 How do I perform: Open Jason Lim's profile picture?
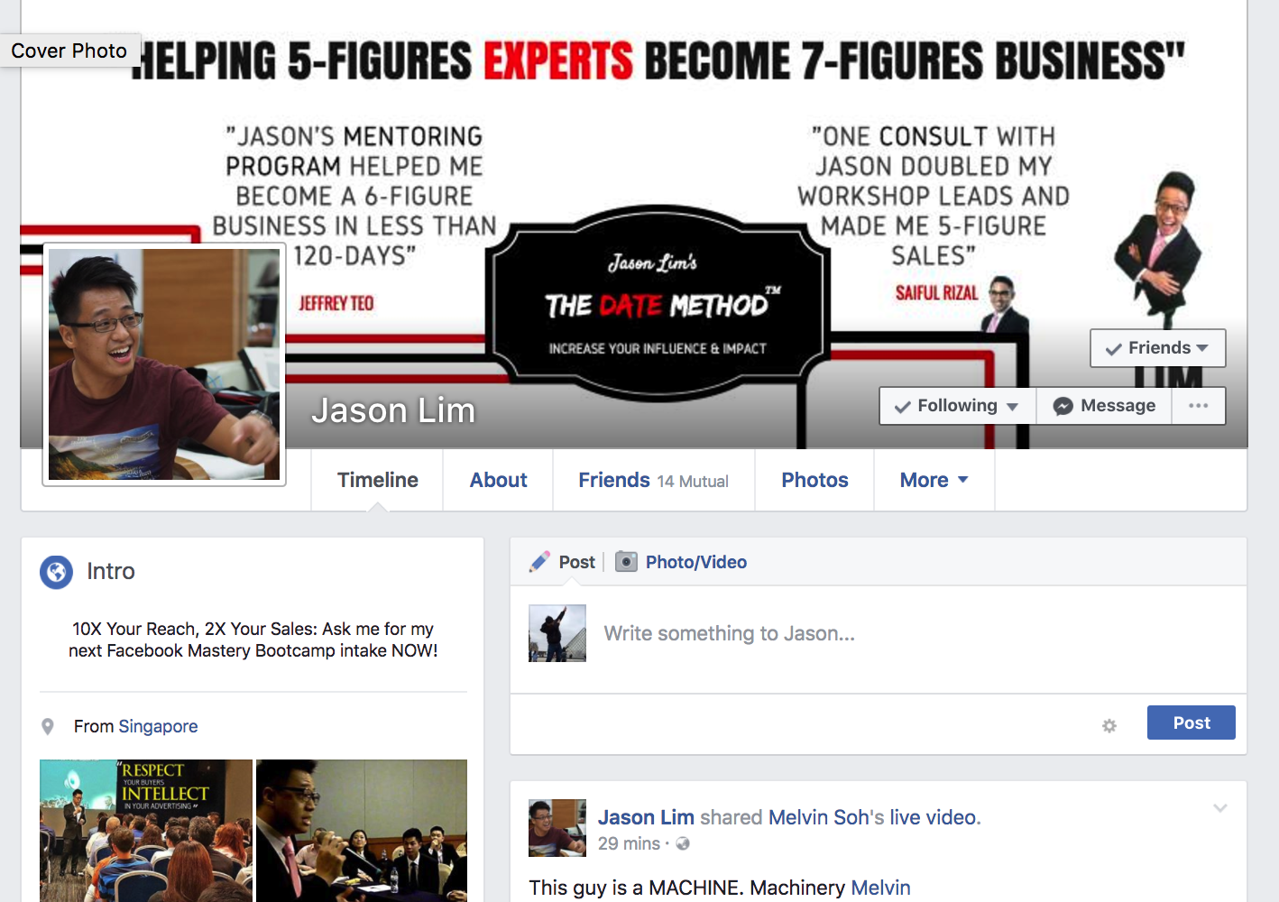click(x=164, y=364)
